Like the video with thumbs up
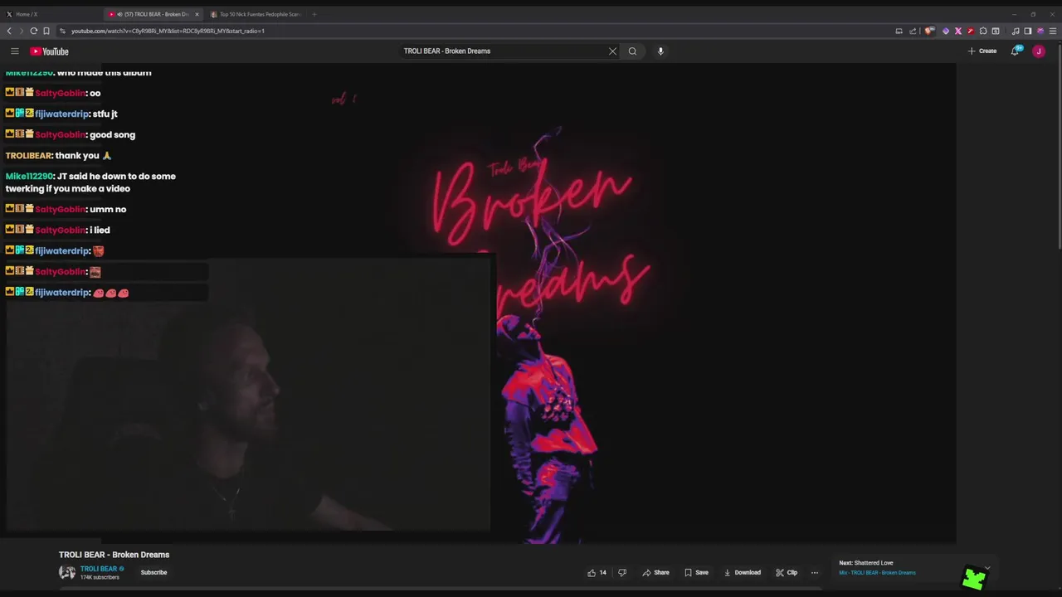 (597, 572)
